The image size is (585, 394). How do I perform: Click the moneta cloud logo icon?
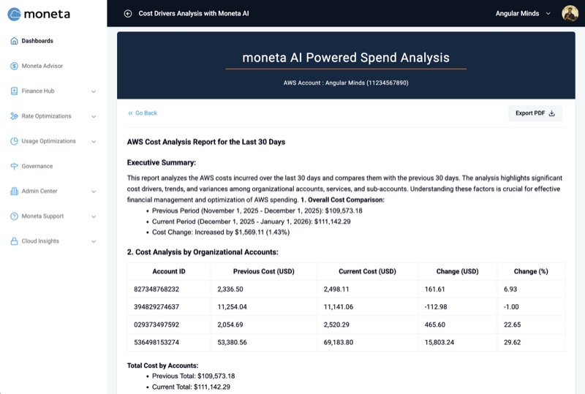coord(14,14)
